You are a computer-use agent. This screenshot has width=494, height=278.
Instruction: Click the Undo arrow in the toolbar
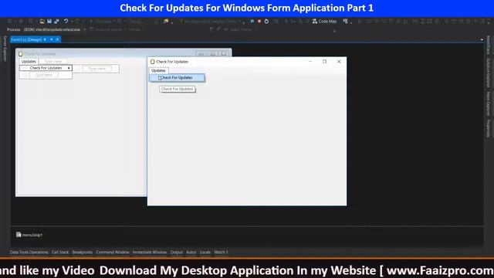coord(66,21)
